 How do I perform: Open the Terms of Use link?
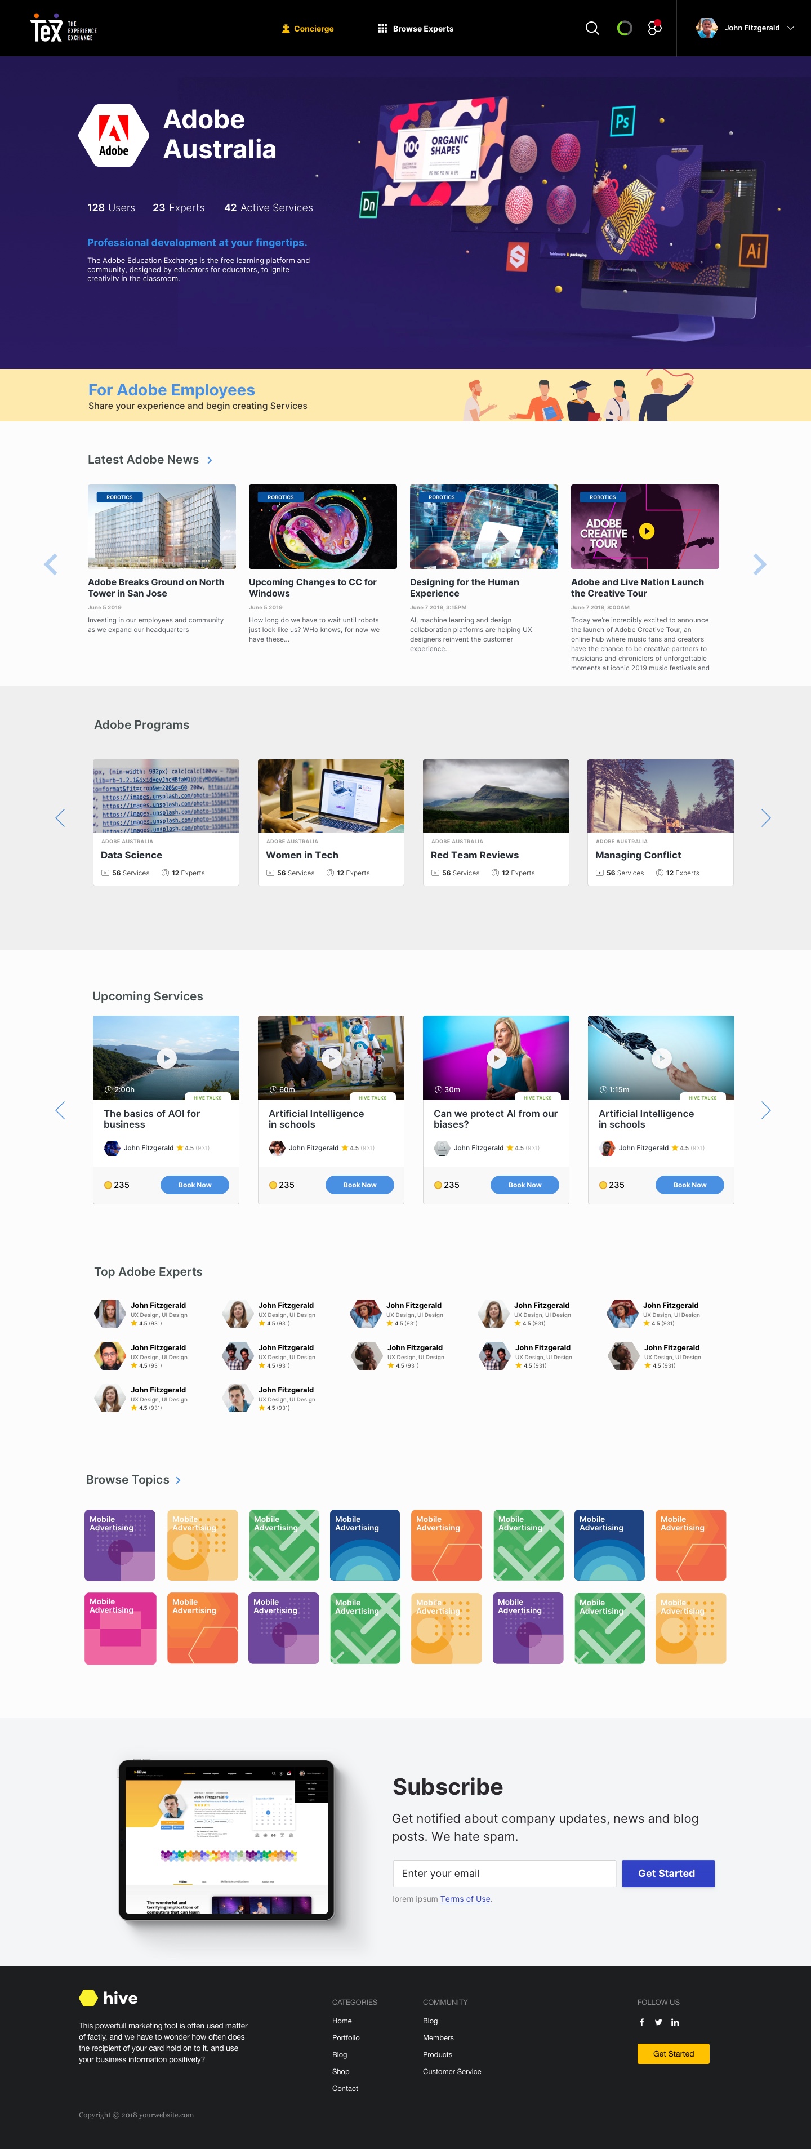[466, 1899]
